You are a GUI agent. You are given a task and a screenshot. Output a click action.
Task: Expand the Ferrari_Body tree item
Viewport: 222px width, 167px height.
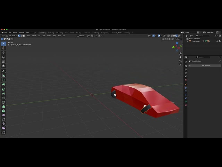pos(187,41)
